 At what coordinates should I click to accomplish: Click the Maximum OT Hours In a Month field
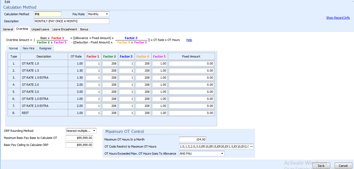[x=192, y=139]
